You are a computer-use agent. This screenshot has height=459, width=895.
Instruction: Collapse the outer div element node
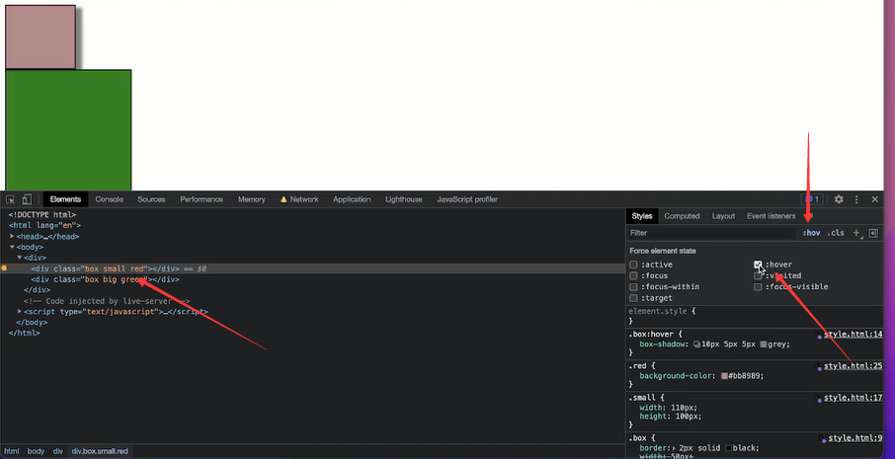pyautogui.click(x=20, y=258)
